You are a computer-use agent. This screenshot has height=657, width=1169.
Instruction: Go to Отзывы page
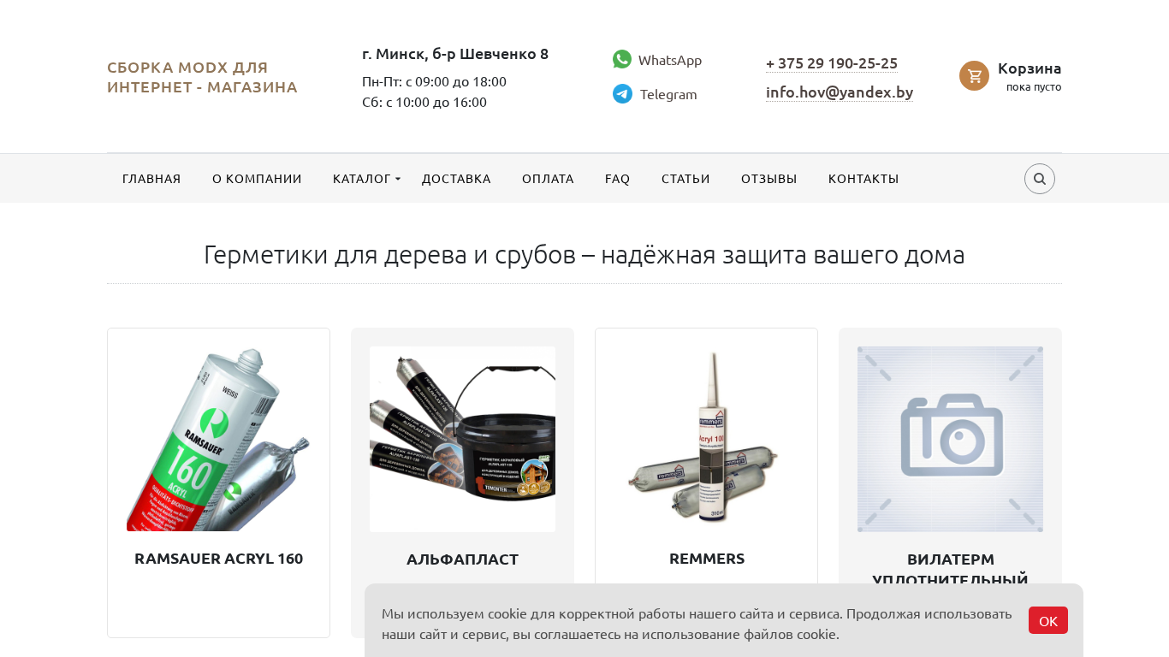pyautogui.click(x=768, y=179)
